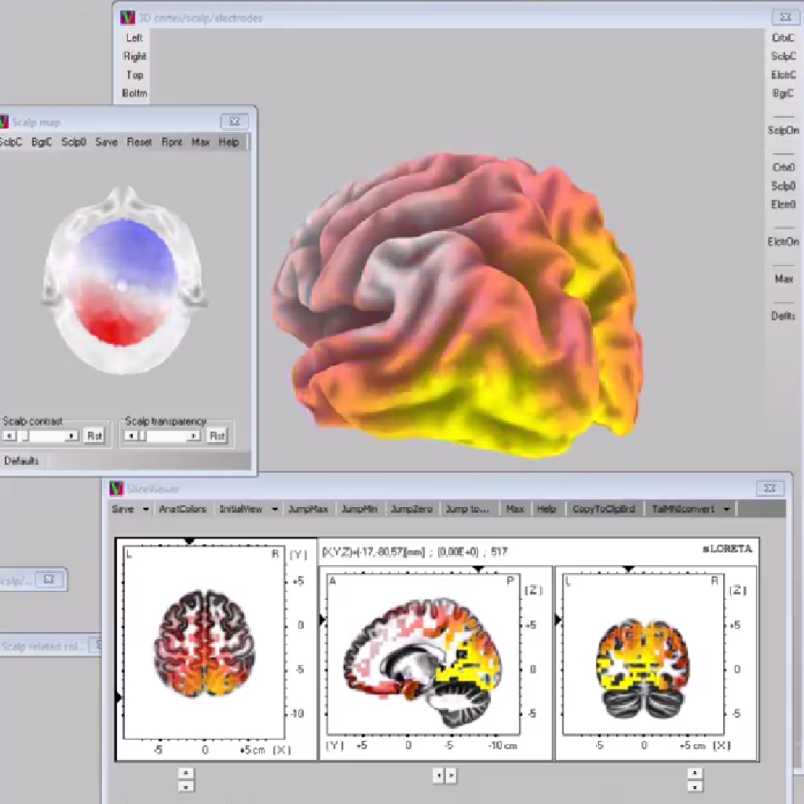
Task: Click the up arrow below the axial slice
Action: (x=186, y=773)
